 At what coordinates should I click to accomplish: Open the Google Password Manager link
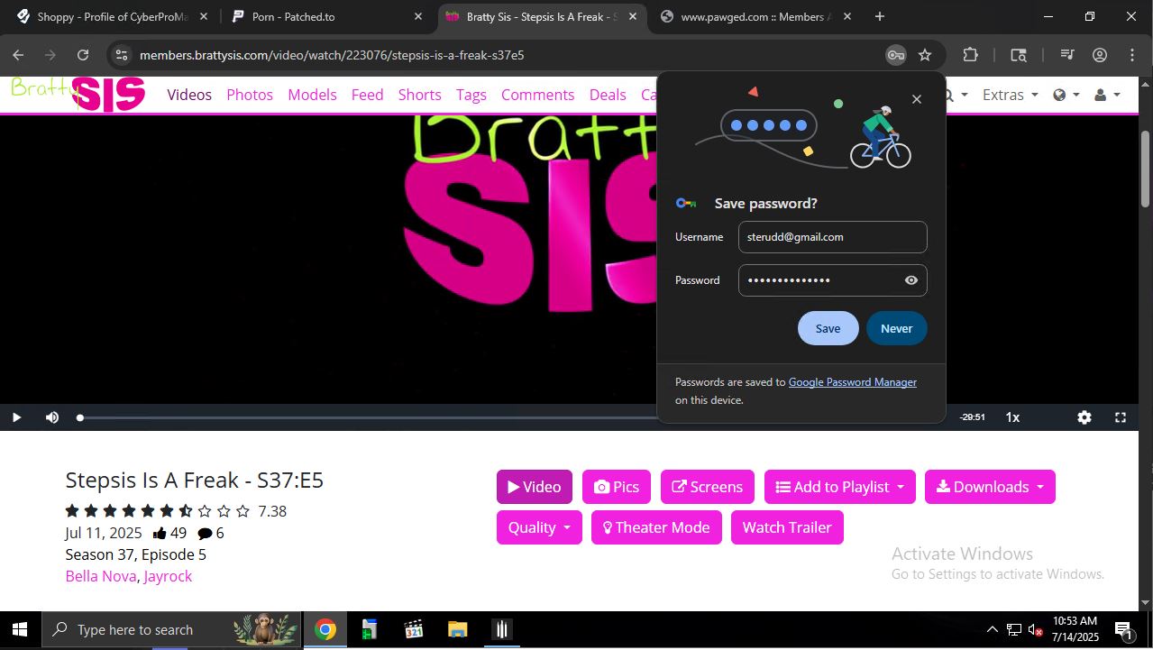853,382
